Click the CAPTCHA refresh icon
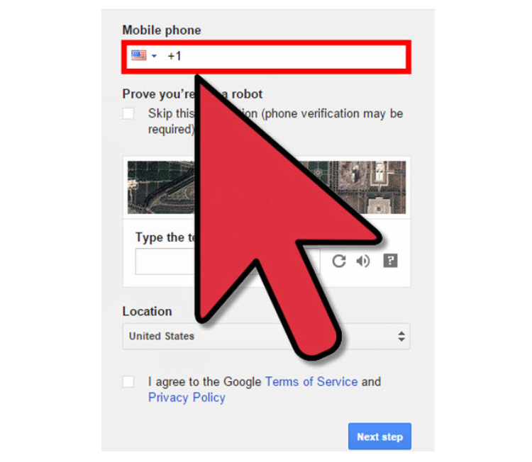The width and height of the screenshot is (532, 462). pyautogui.click(x=338, y=261)
